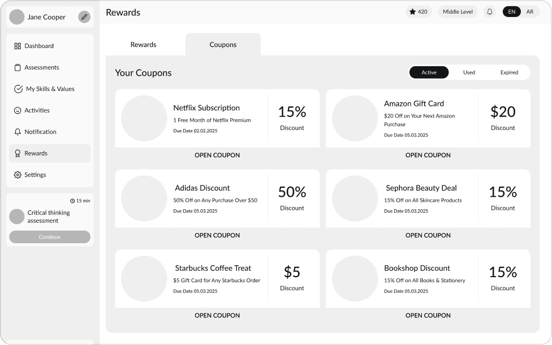This screenshot has width=552, height=345.
Task: Open the Netflix Subscription coupon
Action: (217, 155)
